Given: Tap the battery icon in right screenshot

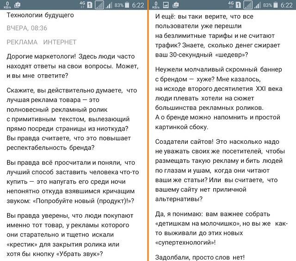Looking at the screenshot, I should (276, 5).
